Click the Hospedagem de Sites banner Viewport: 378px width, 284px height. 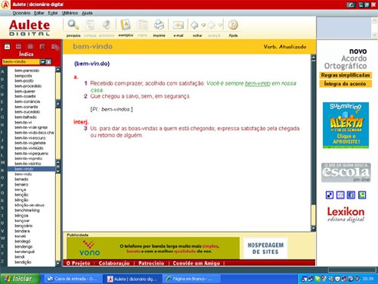265,248
